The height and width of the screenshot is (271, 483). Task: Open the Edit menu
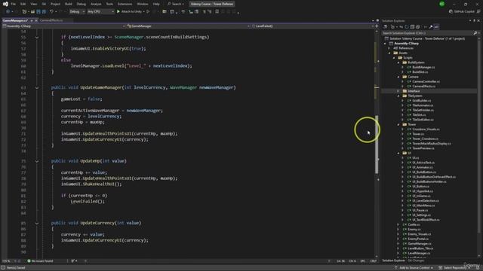tap(23, 4)
